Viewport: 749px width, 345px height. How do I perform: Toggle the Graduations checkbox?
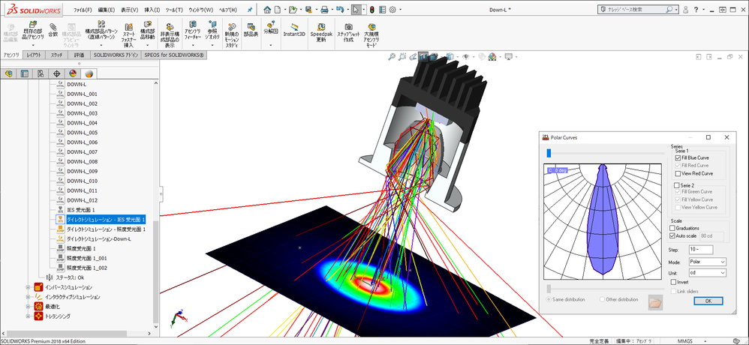pyautogui.click(x=673, y=228)
